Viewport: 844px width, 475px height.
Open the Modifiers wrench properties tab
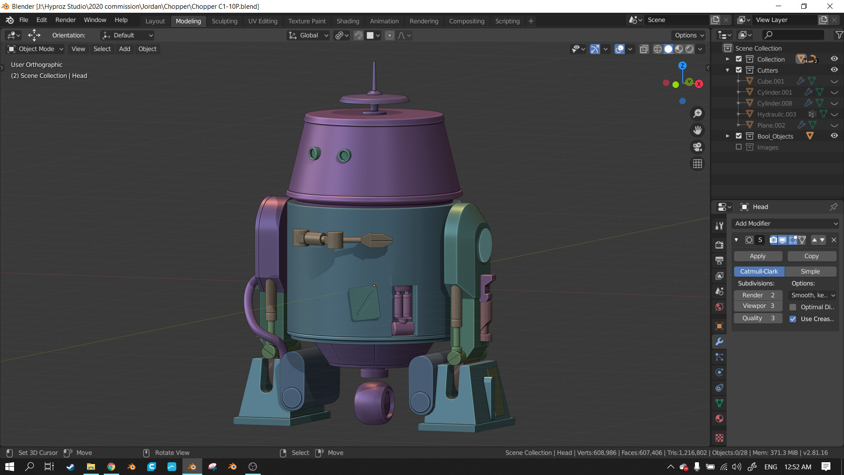coord(720,342)
